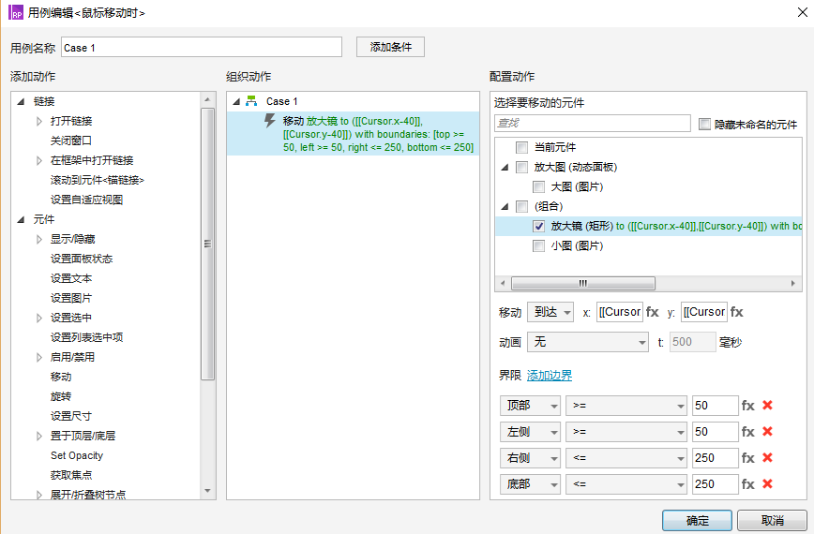The image size is (814, 534).
Task: Check the (组合) checkbox
Action: pyautogui.click(x=521, y=206)
